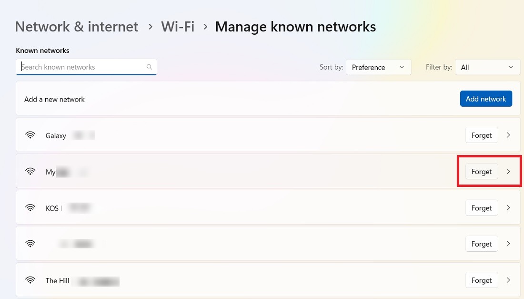Open the Filter by All dropdown
This screenshot has width=524, height=299.
pyautogui.click(x=487, y=67)
